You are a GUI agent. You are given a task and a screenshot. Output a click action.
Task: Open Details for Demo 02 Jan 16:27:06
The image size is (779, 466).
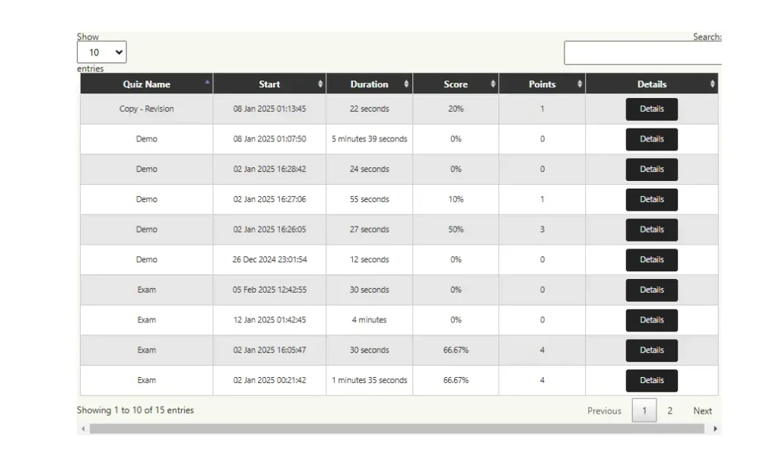tap(652, 199)
